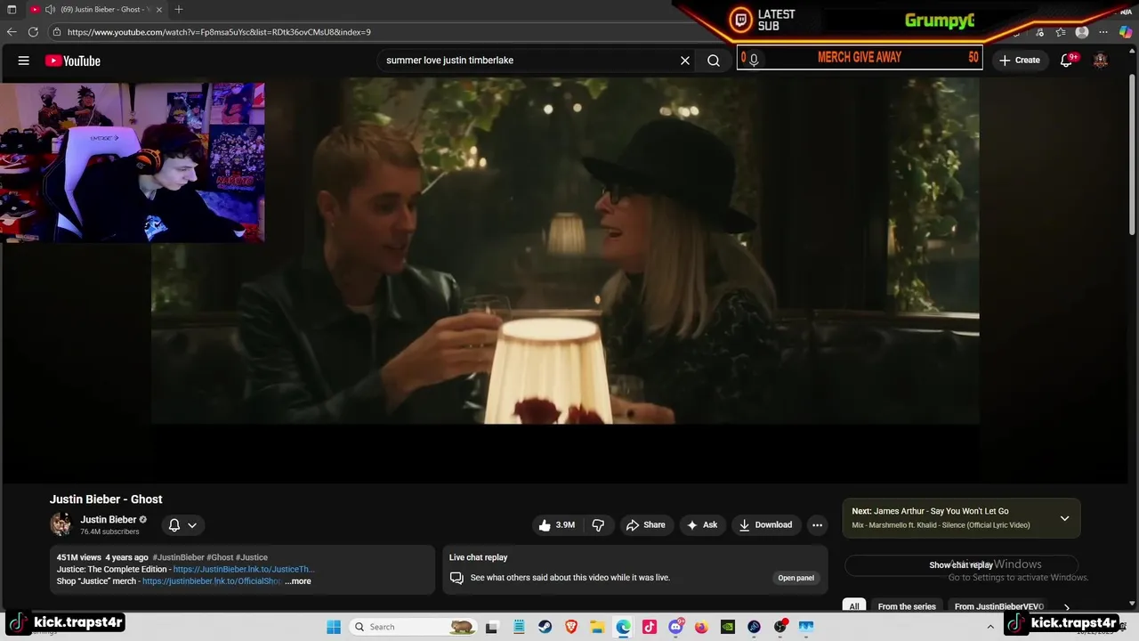Screen dimensions: 1139x641
Task: Open YouTube notifications bell
Action: [1067, 61]
